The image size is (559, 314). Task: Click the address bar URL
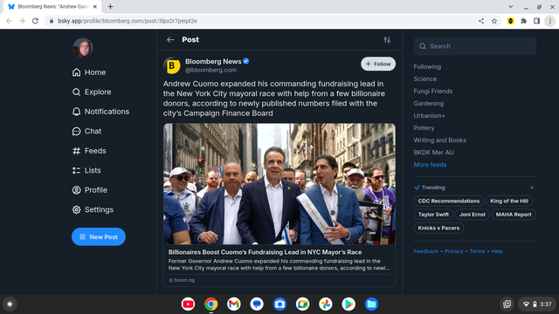pos(128,21)
